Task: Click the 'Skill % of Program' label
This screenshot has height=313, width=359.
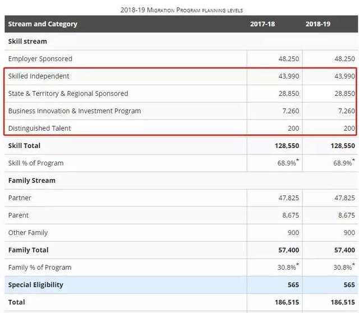Action: coord(35,163)
